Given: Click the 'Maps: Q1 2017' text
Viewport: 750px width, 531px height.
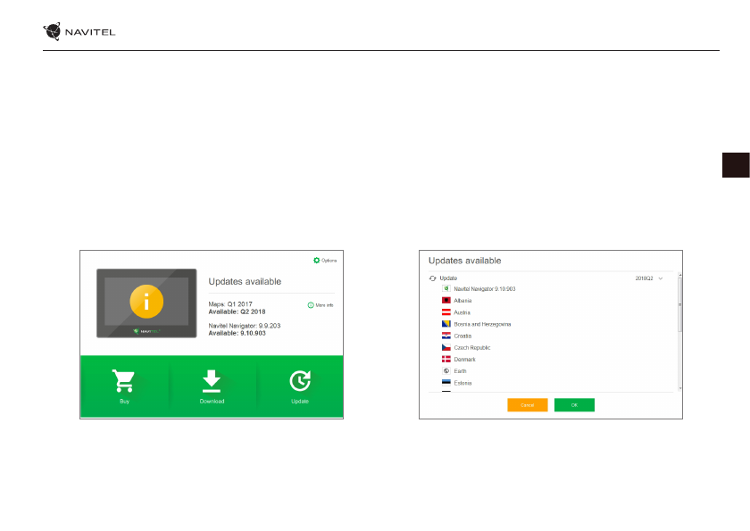Looking at the screenshot, I should tap(230, 304).
